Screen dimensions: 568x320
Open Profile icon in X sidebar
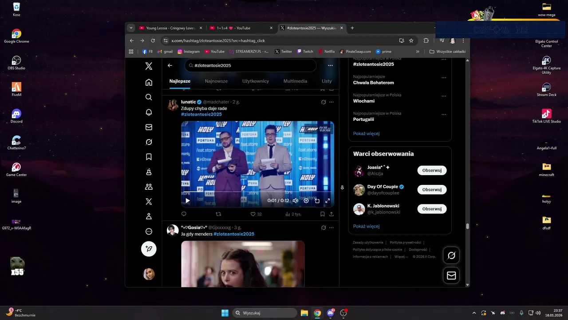coord(149,216)
